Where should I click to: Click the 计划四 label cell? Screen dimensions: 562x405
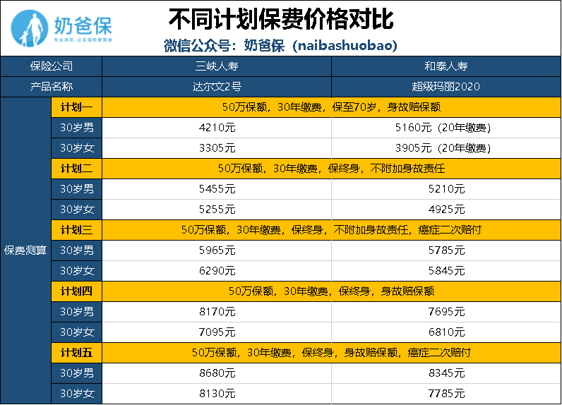tap(77, 291)
